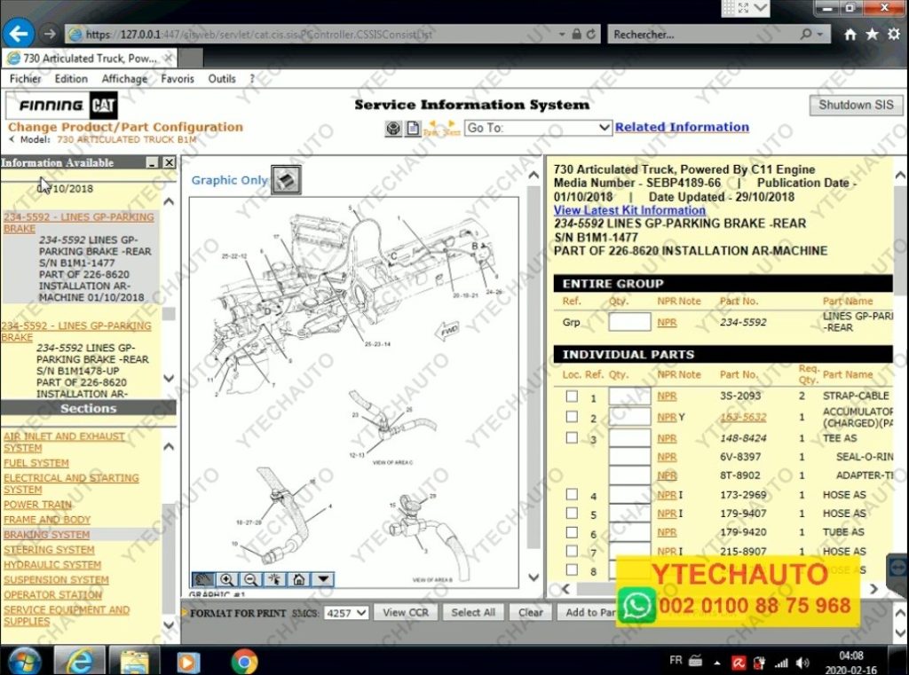This screenshot has width=909, height=675.
Task: Check the box for part 163-5632 accumulator
Action: point(572,417)
